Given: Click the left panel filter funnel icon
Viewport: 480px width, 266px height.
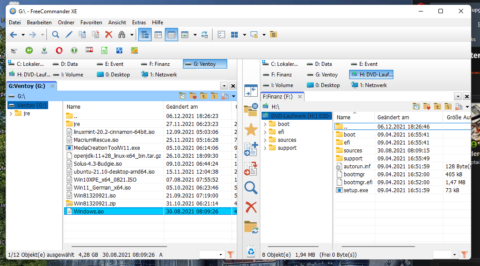Looking at the screenshot, I should 231,255.
